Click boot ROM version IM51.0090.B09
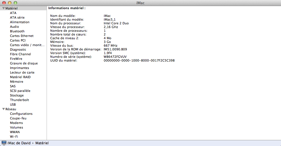Screen dimensions: 281x146 tap(115, 49)
